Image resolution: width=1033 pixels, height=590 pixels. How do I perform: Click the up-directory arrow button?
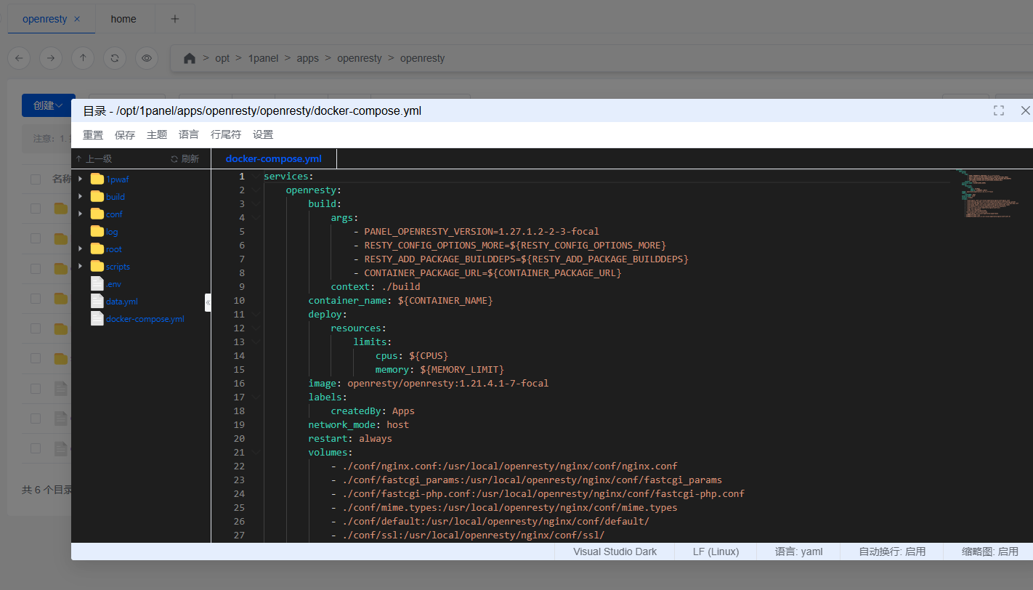83,58
